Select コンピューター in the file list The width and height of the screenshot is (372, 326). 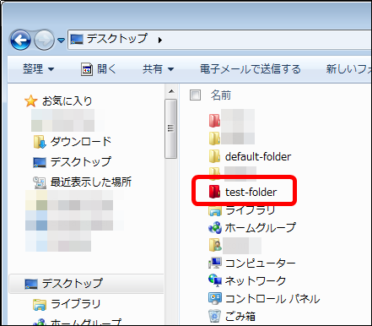tap(261, 264)
